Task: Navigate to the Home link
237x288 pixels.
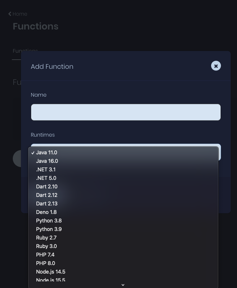Action: pyautogui.click(x=20, y=14)
